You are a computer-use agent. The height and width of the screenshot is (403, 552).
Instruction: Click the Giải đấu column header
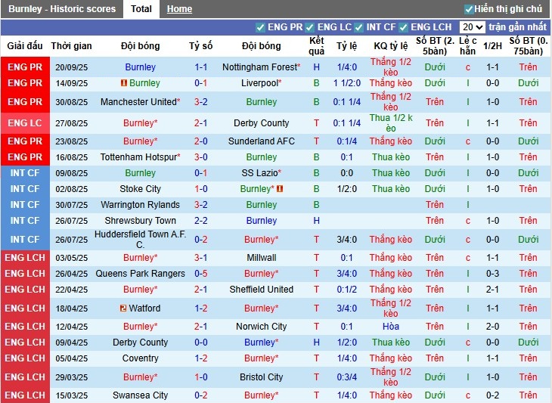25,46
